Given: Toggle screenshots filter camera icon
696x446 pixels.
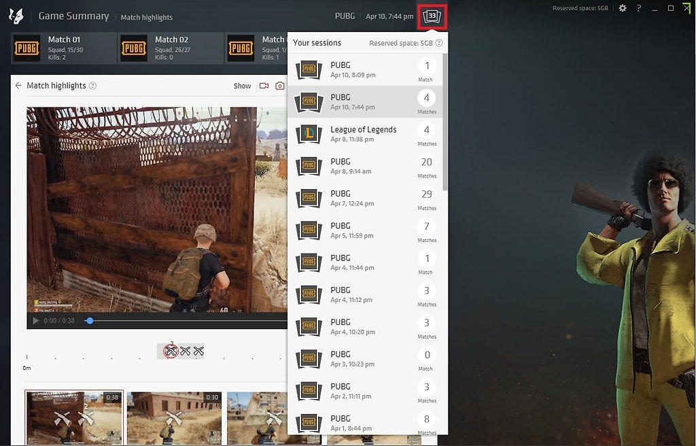Looking at the screenshot, I should [x=279, y=86].
